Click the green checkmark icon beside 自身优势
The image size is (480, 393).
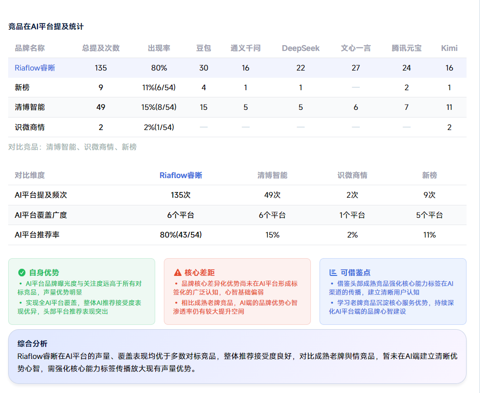[x=22, y=273]
